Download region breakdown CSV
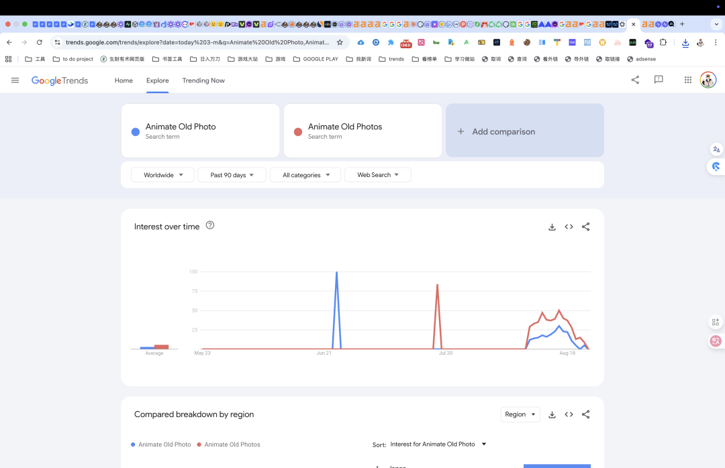725x468 pixels. (x=552, y=414)
